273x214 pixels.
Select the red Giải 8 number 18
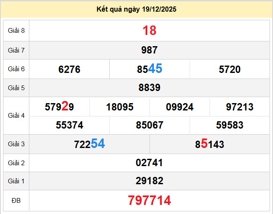point(149,31)
